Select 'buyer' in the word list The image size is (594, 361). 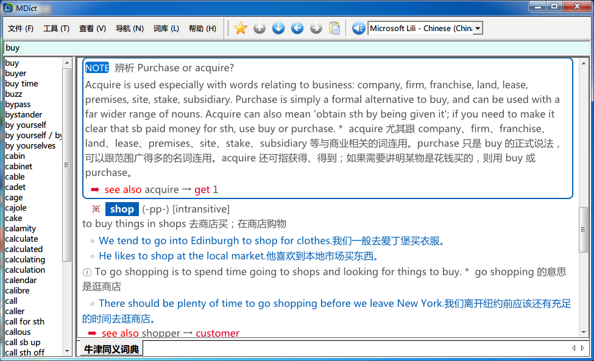click(x=16, y=73)
